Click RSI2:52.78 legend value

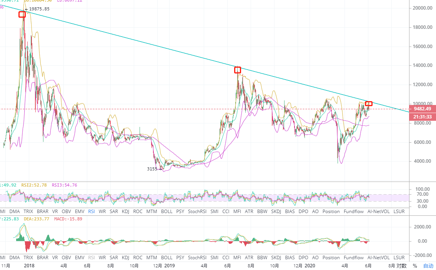34,185
